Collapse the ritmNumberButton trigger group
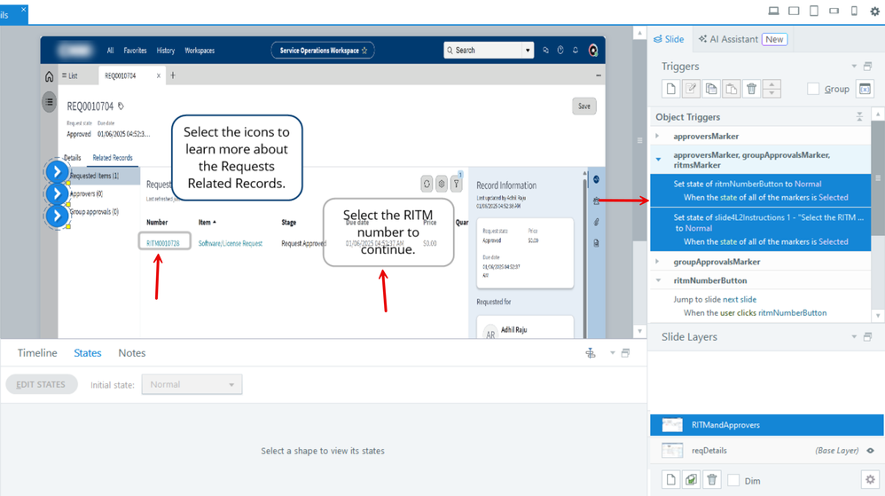This screenshot has width=885, height=496. point(658,280)
